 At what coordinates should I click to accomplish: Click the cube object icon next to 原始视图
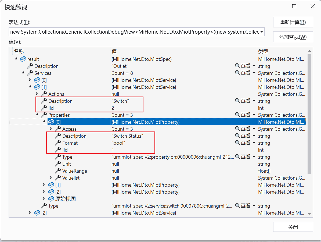(51, 199)
